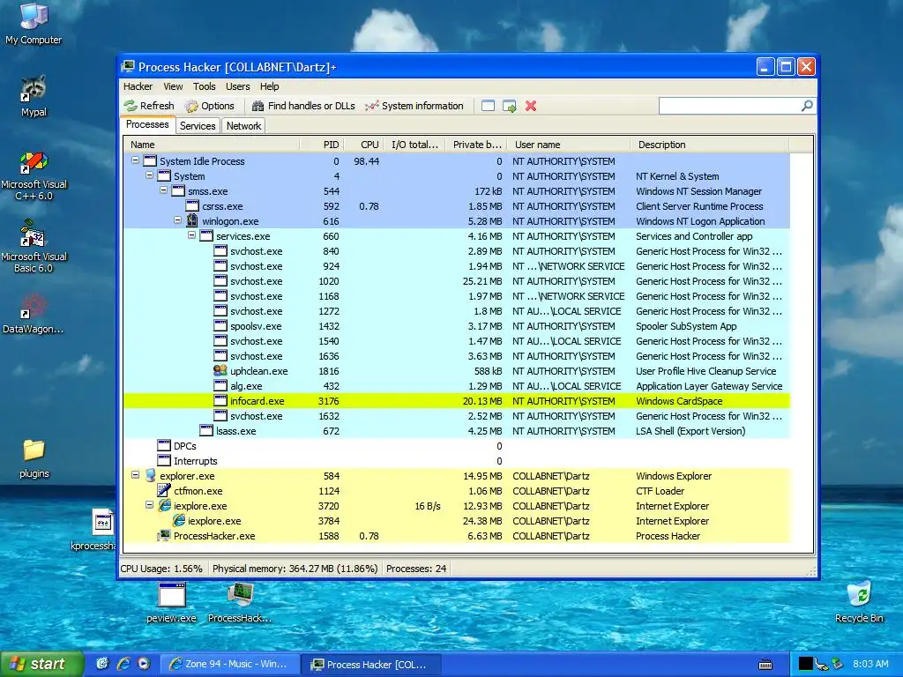Viewport: 903px width, 677px height.
Task: Open the Users menu
Action: [238, 86]
